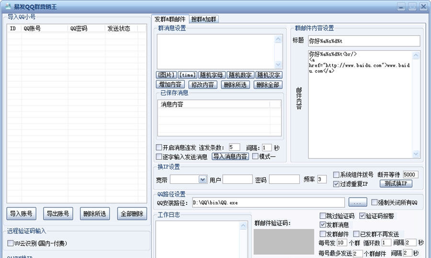This screenshot has height=258, width=431.
Task: Click 删除所选 under group message settings
Action: [x=235, y=85]
